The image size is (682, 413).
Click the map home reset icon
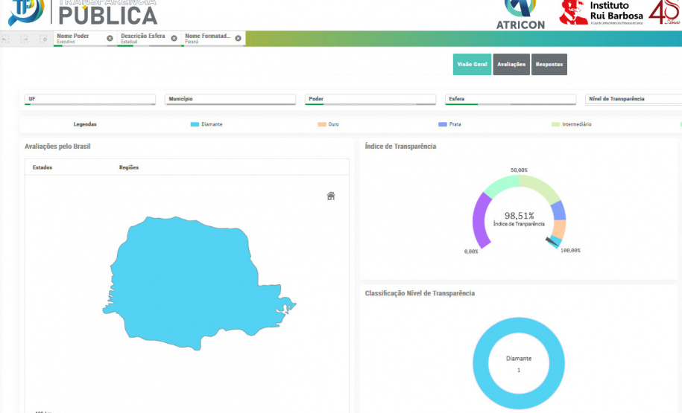(x=331, y=196)
